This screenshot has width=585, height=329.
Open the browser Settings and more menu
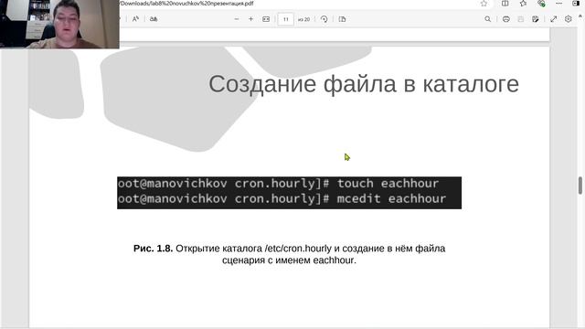[x=558, y=4]
